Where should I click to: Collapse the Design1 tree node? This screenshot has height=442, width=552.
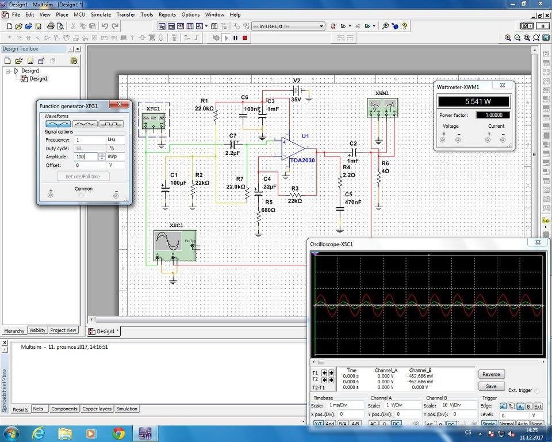coord(9,71)
